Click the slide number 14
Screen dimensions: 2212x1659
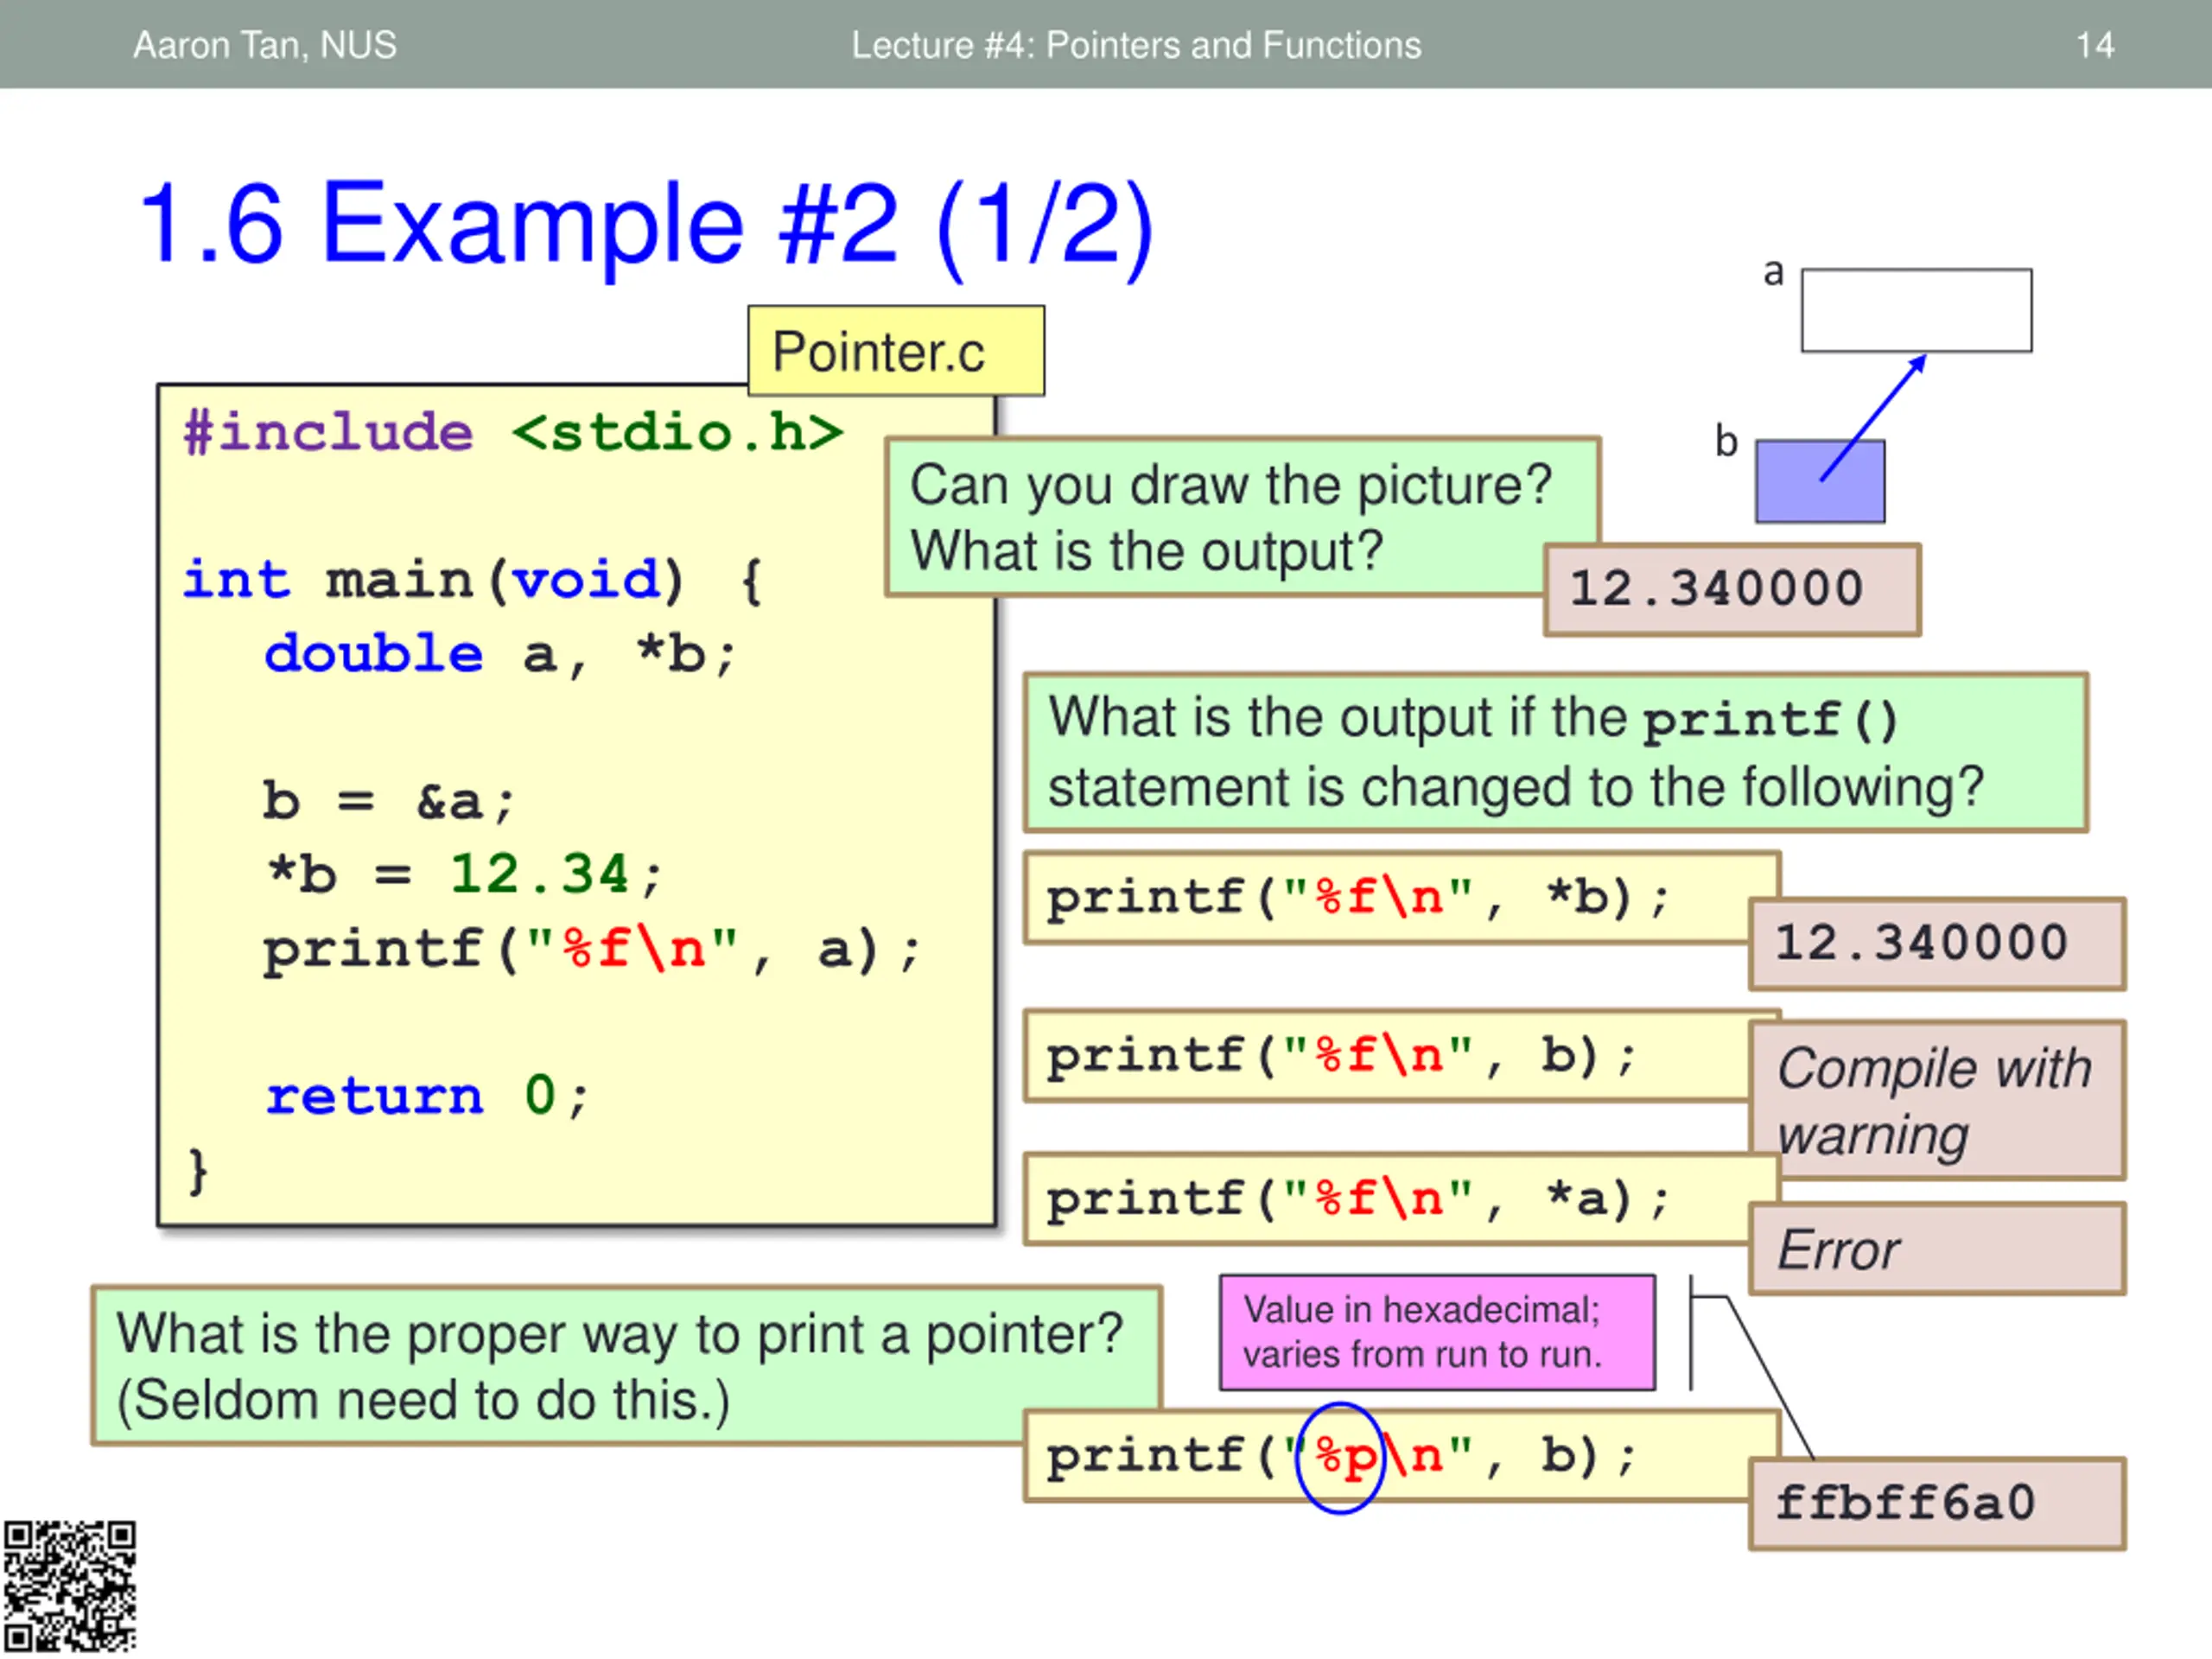[2094, 45]
